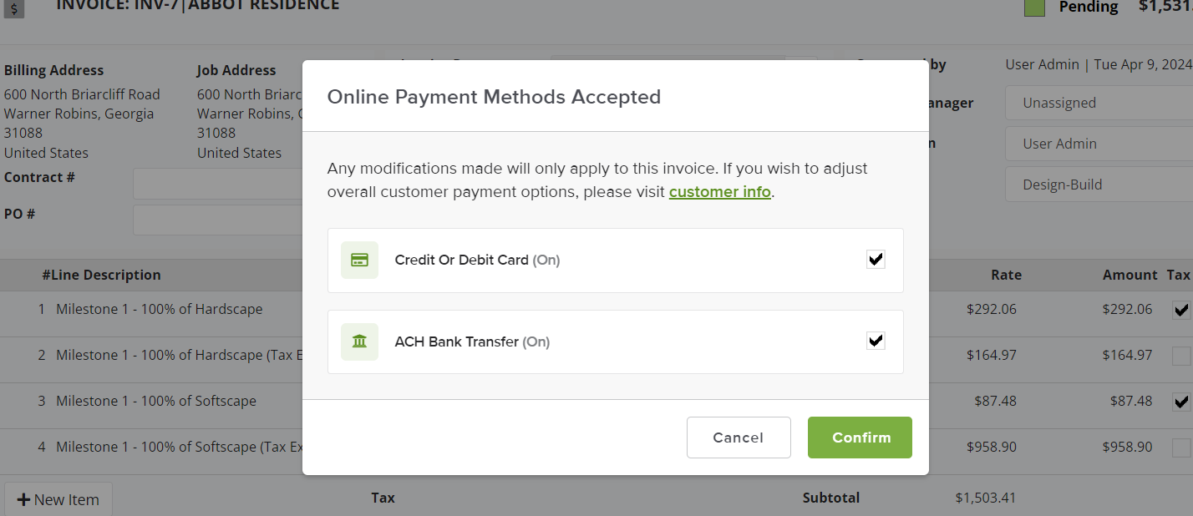
Task: Click the Cancel button
Action: pos(739,438)
